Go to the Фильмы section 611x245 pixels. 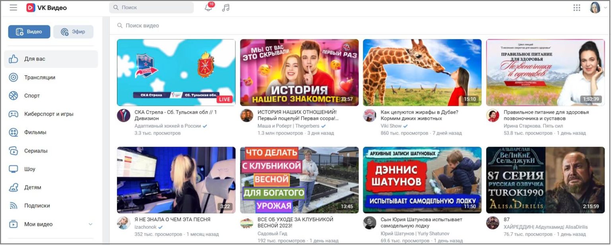click(35, 132)
